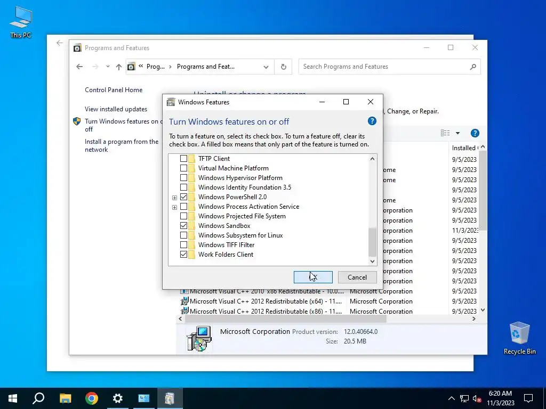
Task: Check Windows Process Activation Service box
Action: coord(183,207)
